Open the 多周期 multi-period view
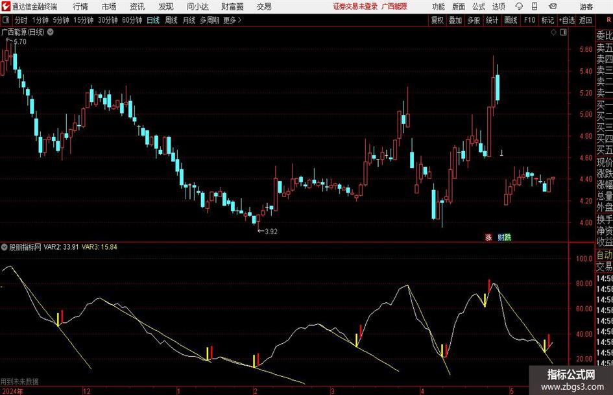 click(x=210, y=20)
